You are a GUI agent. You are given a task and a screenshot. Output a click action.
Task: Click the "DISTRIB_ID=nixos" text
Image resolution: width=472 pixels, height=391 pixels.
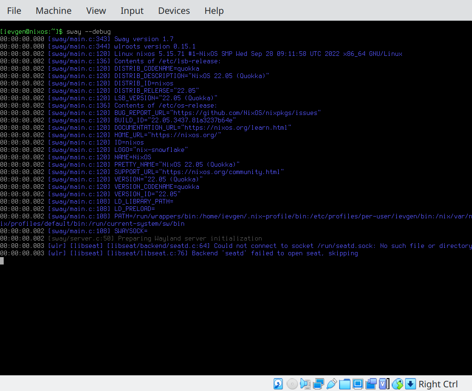[144, 83]
